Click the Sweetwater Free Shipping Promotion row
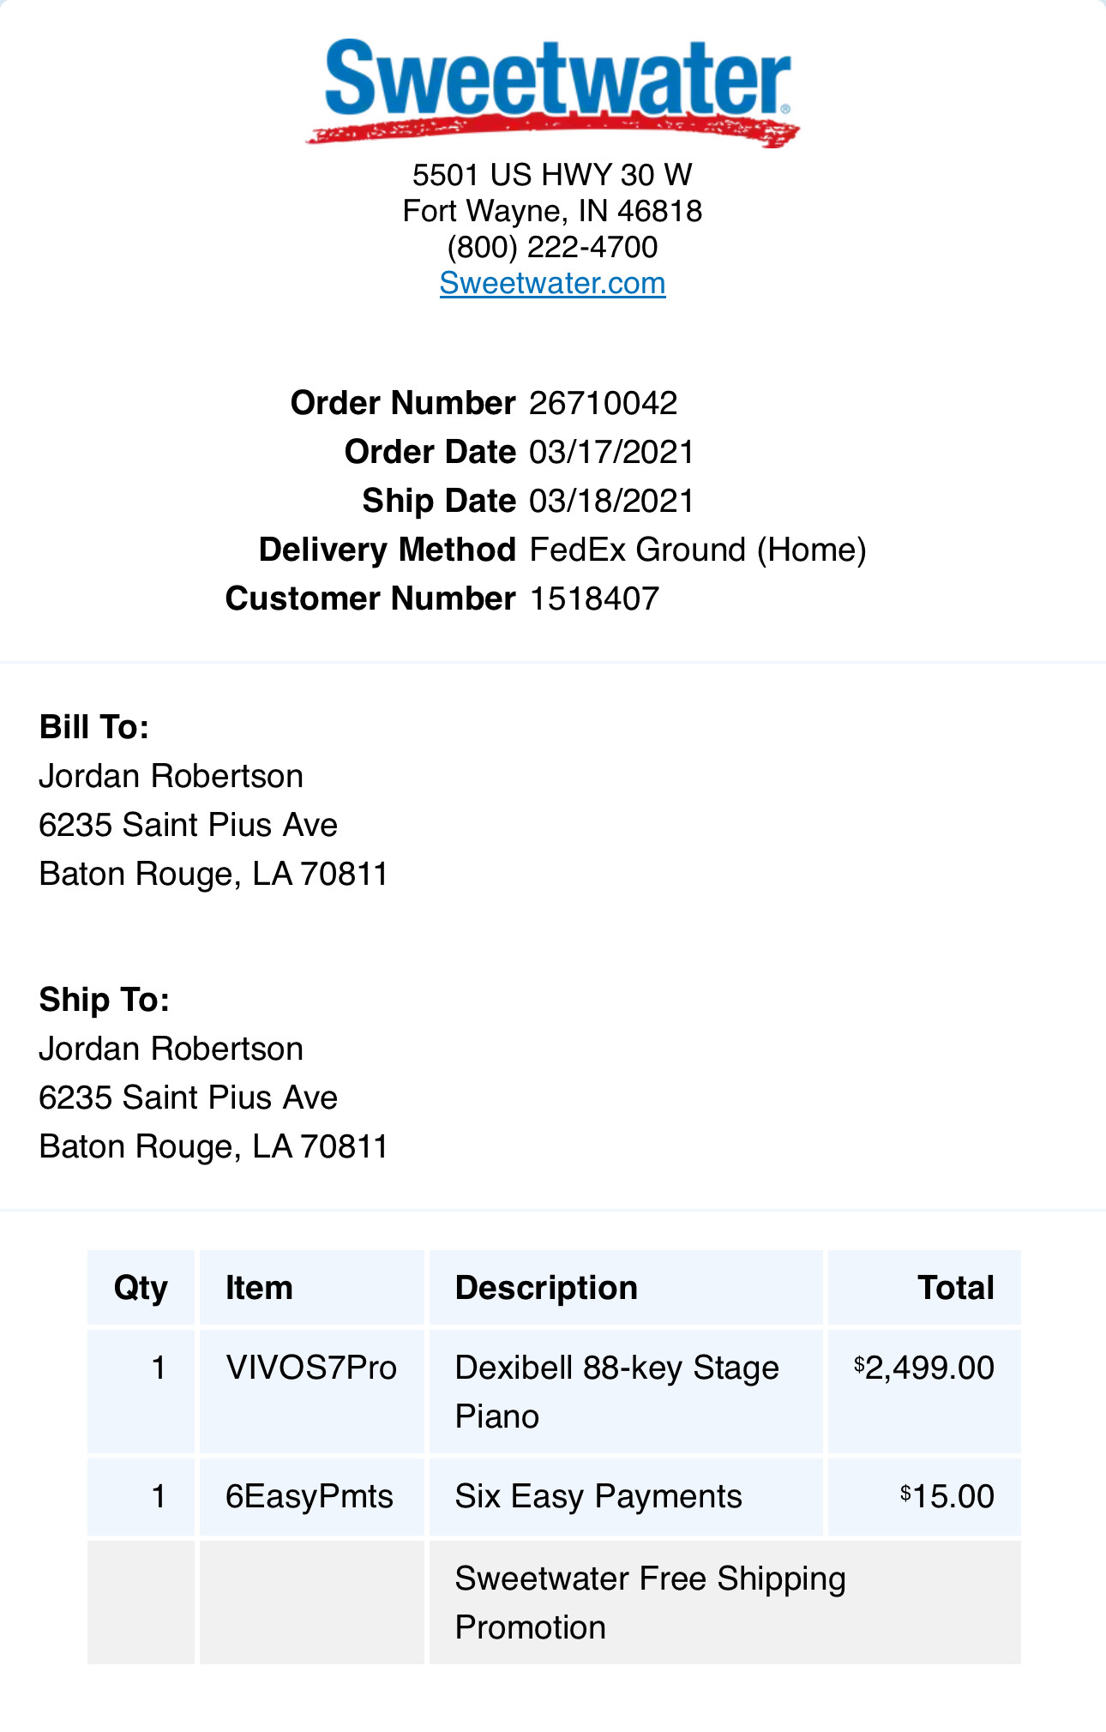This screenshot has width=1106, height=1732. [650, 1603]
